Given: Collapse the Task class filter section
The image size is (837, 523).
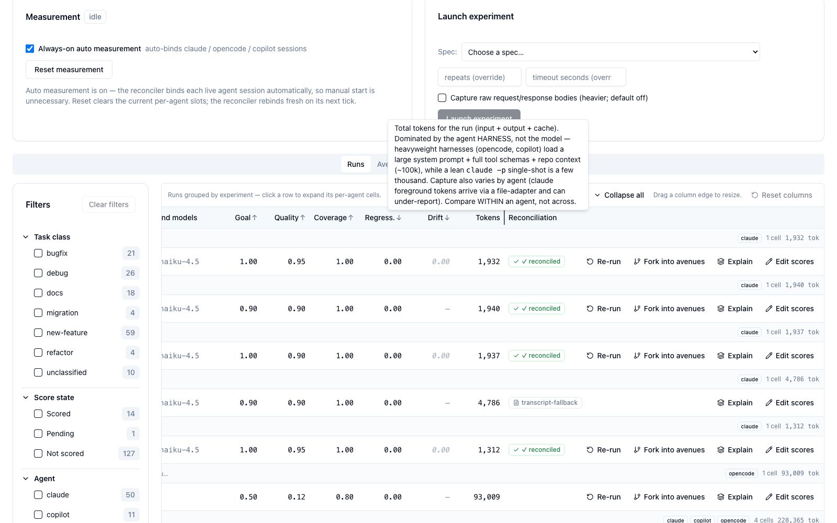Looking at the screenshot, I should (x=26, y=237).
